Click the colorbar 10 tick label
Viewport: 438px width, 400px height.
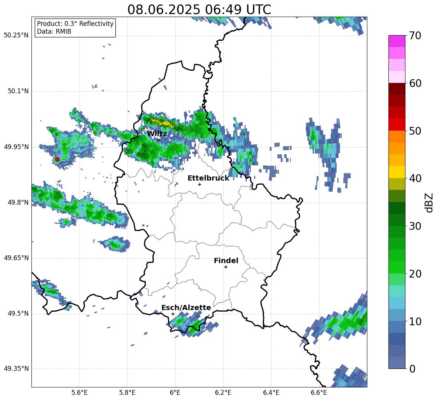coord(415,321)
